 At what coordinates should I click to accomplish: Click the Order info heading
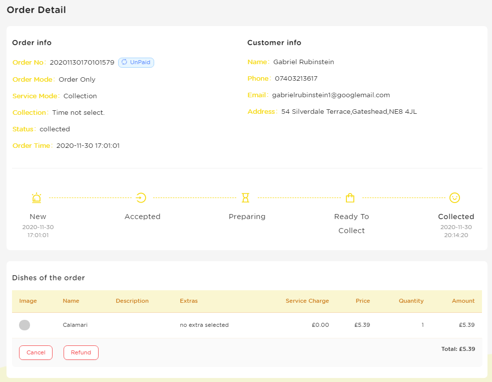pyautogui.click(x=32, y=43)
